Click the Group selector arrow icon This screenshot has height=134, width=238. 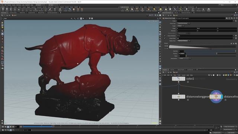(x=236, y=21)
